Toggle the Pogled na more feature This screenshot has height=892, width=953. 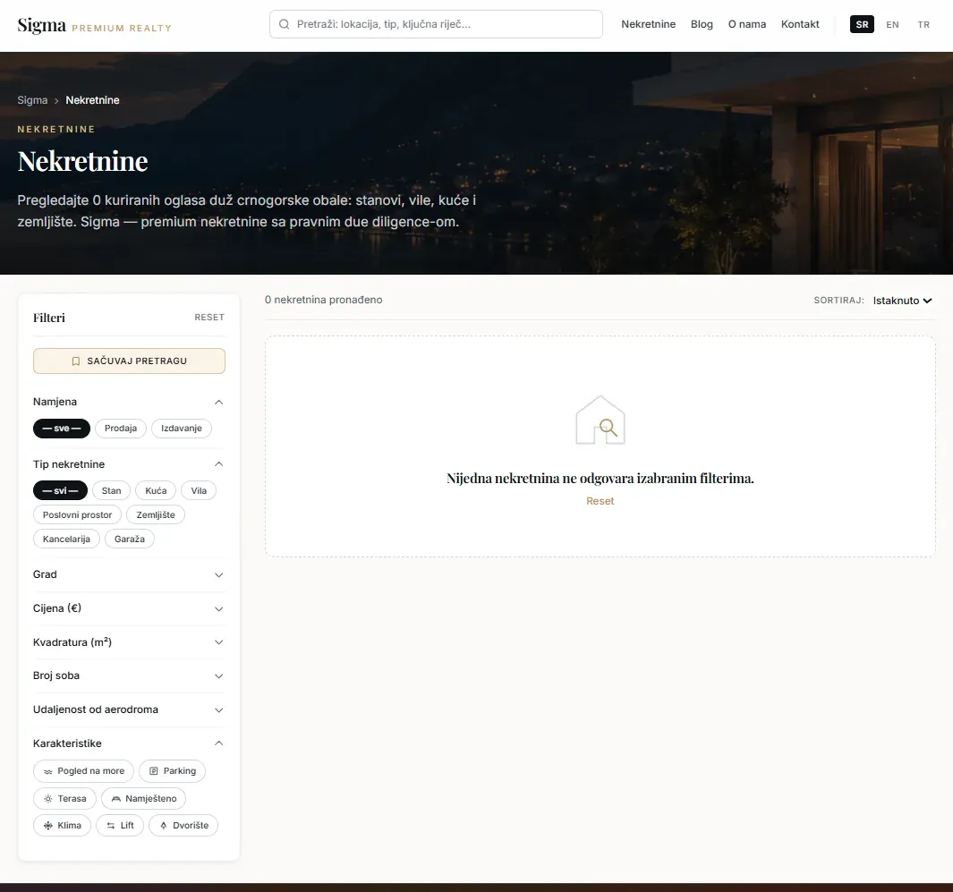[x=83, y=771]
